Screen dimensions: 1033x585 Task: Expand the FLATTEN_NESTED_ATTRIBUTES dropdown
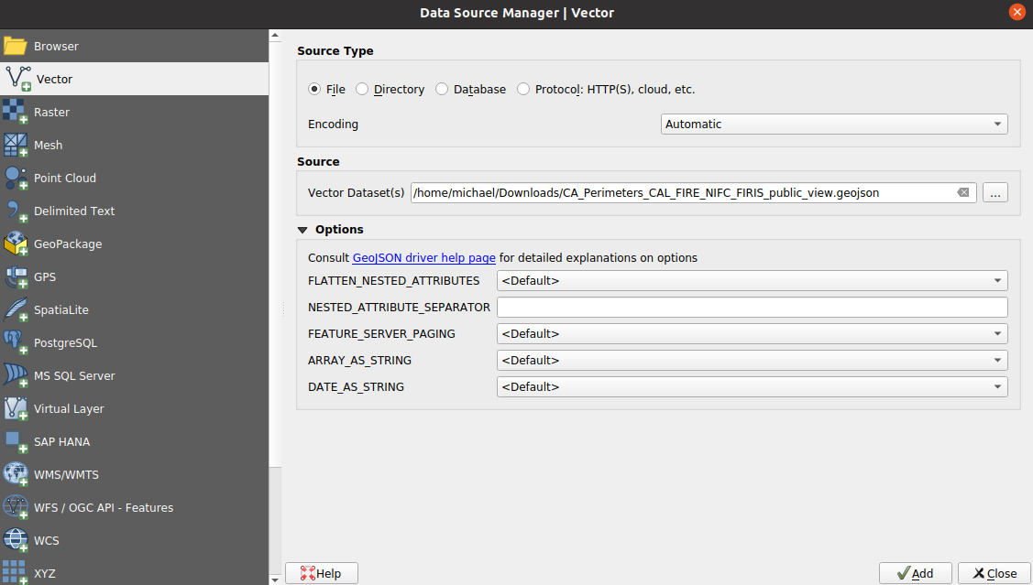(x=752, y=281)
